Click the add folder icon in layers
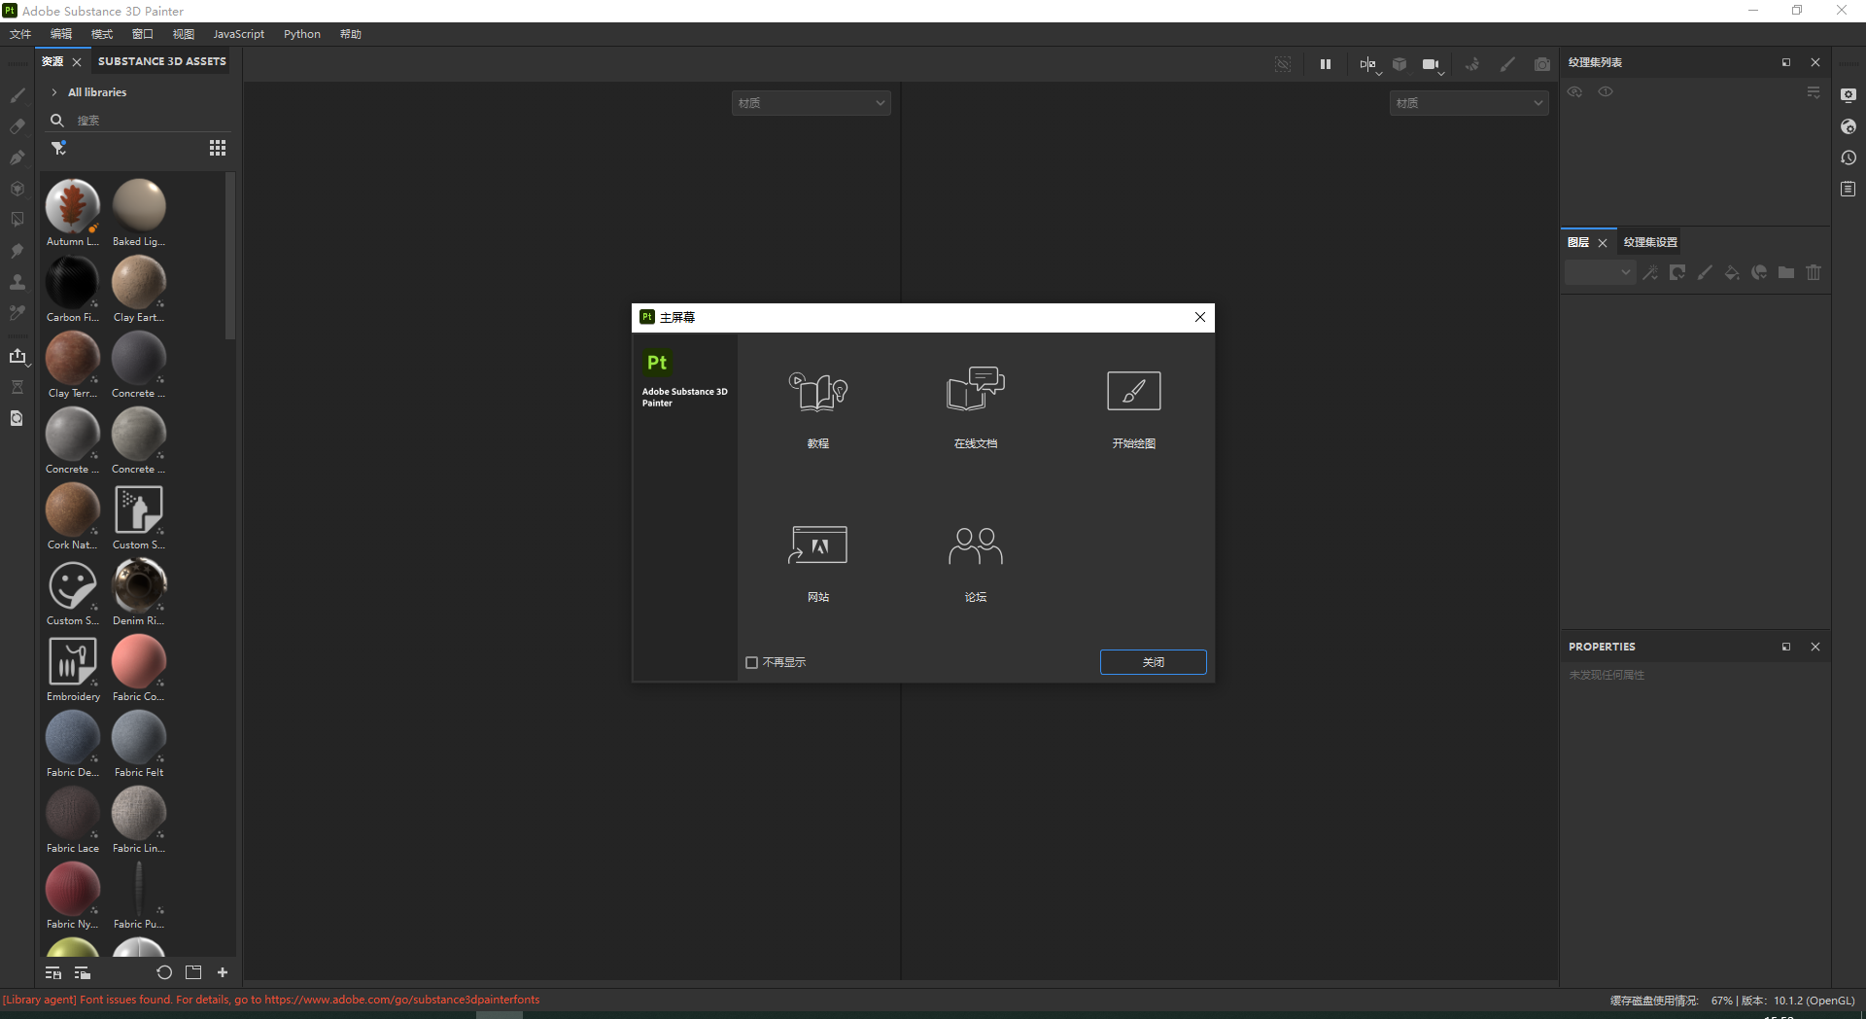The height and width of the screenshot is (1019, 1866). (1786, 273)
